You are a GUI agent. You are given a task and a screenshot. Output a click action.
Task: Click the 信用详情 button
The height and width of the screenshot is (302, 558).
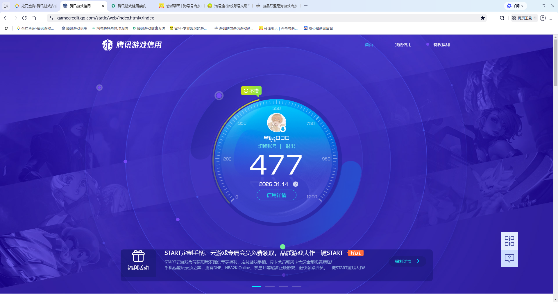click(276, 195)
